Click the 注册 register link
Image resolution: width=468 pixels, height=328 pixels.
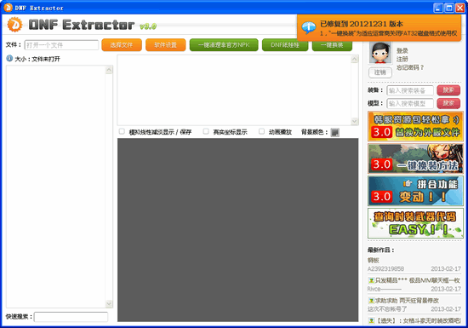click(x=402, y=59)
